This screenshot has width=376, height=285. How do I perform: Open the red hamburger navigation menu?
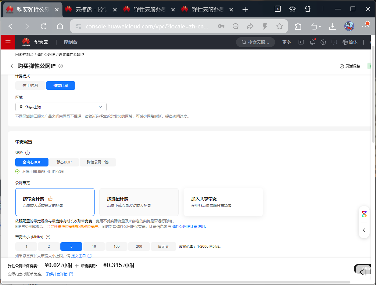click(x=8, y=42)
